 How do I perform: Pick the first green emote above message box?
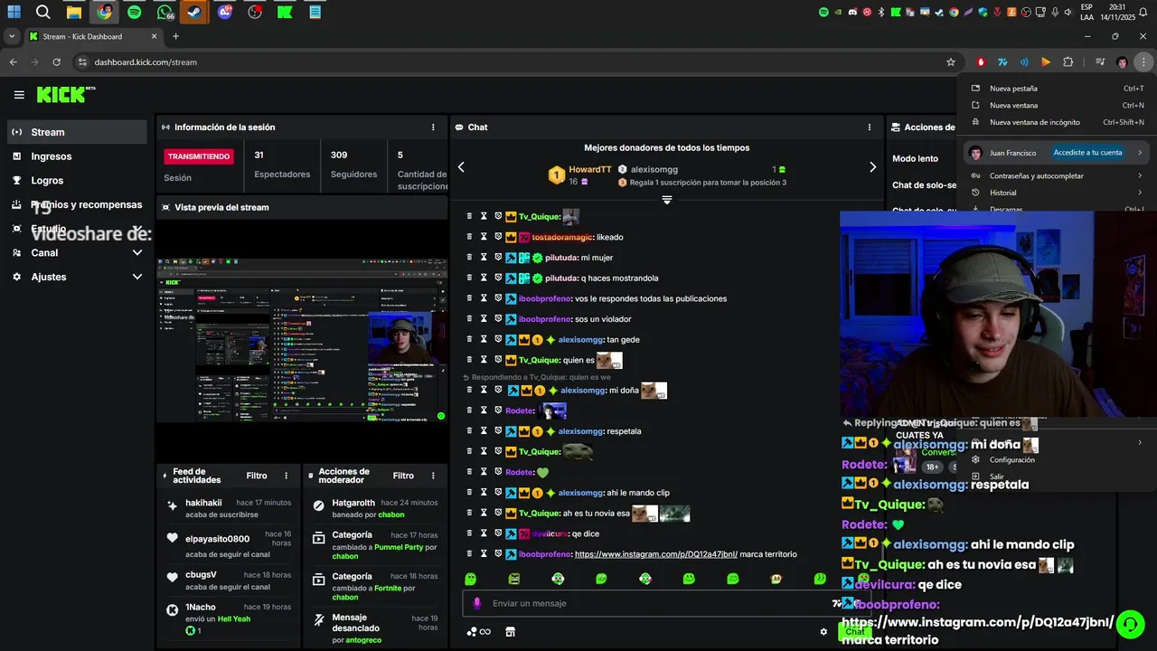tap(470, 579)
